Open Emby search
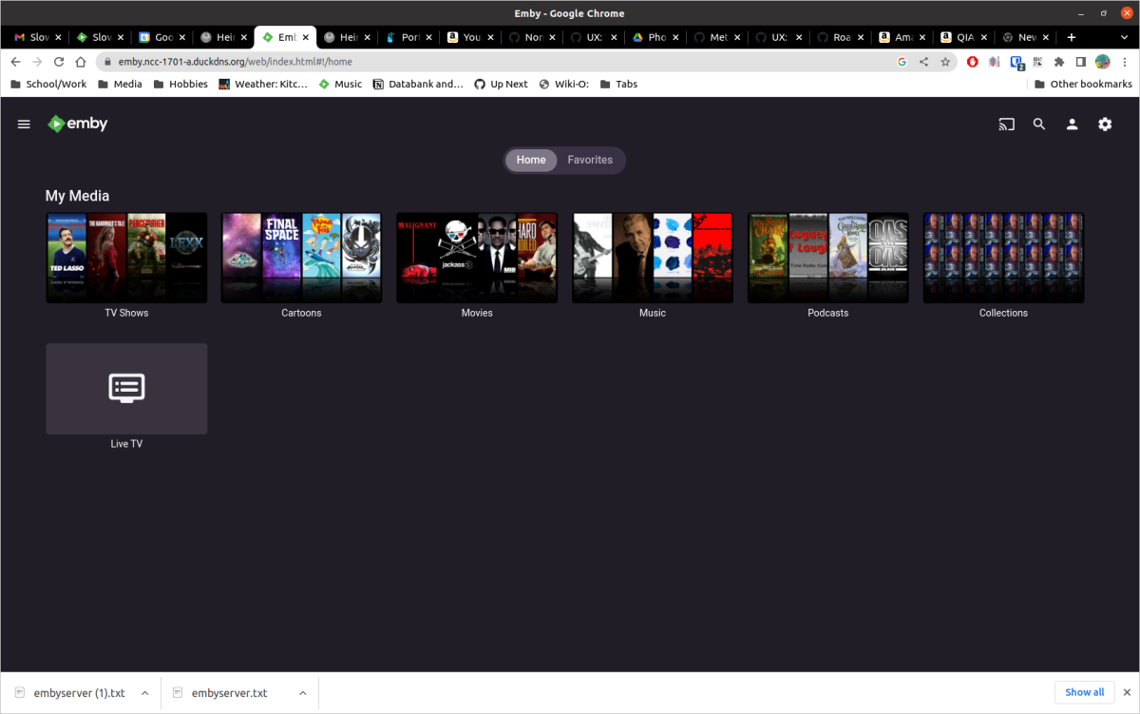Viewport: 1140px width, 714px height. click(1039, 125)
